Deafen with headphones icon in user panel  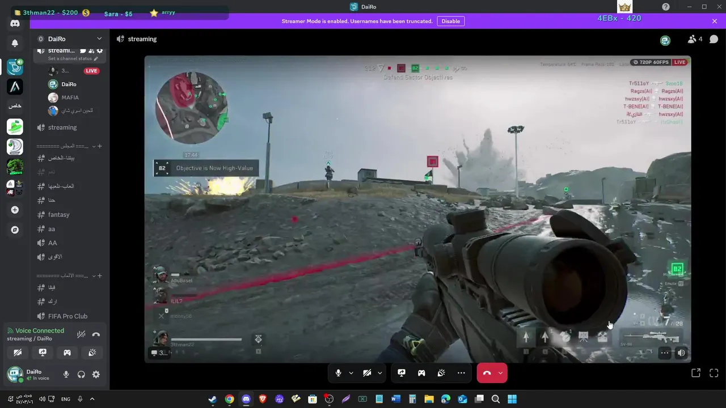pos(81,375)
